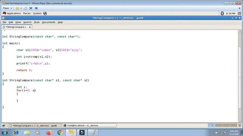The width and height of the screenshot is (243, 136).
Task: Launch Google Chrome from the Windows taskbar
Action: tap(60, 133)
